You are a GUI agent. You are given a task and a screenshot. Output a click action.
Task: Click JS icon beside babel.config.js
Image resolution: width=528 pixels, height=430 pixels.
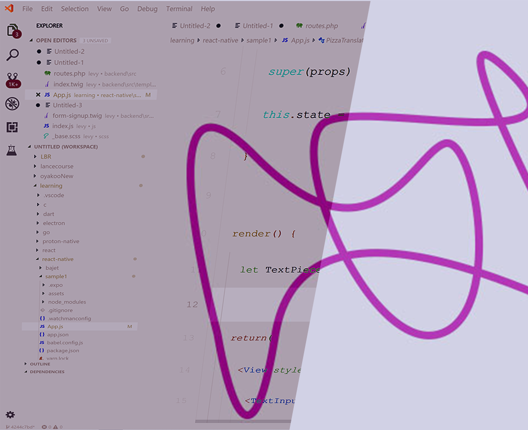[42, 343]
